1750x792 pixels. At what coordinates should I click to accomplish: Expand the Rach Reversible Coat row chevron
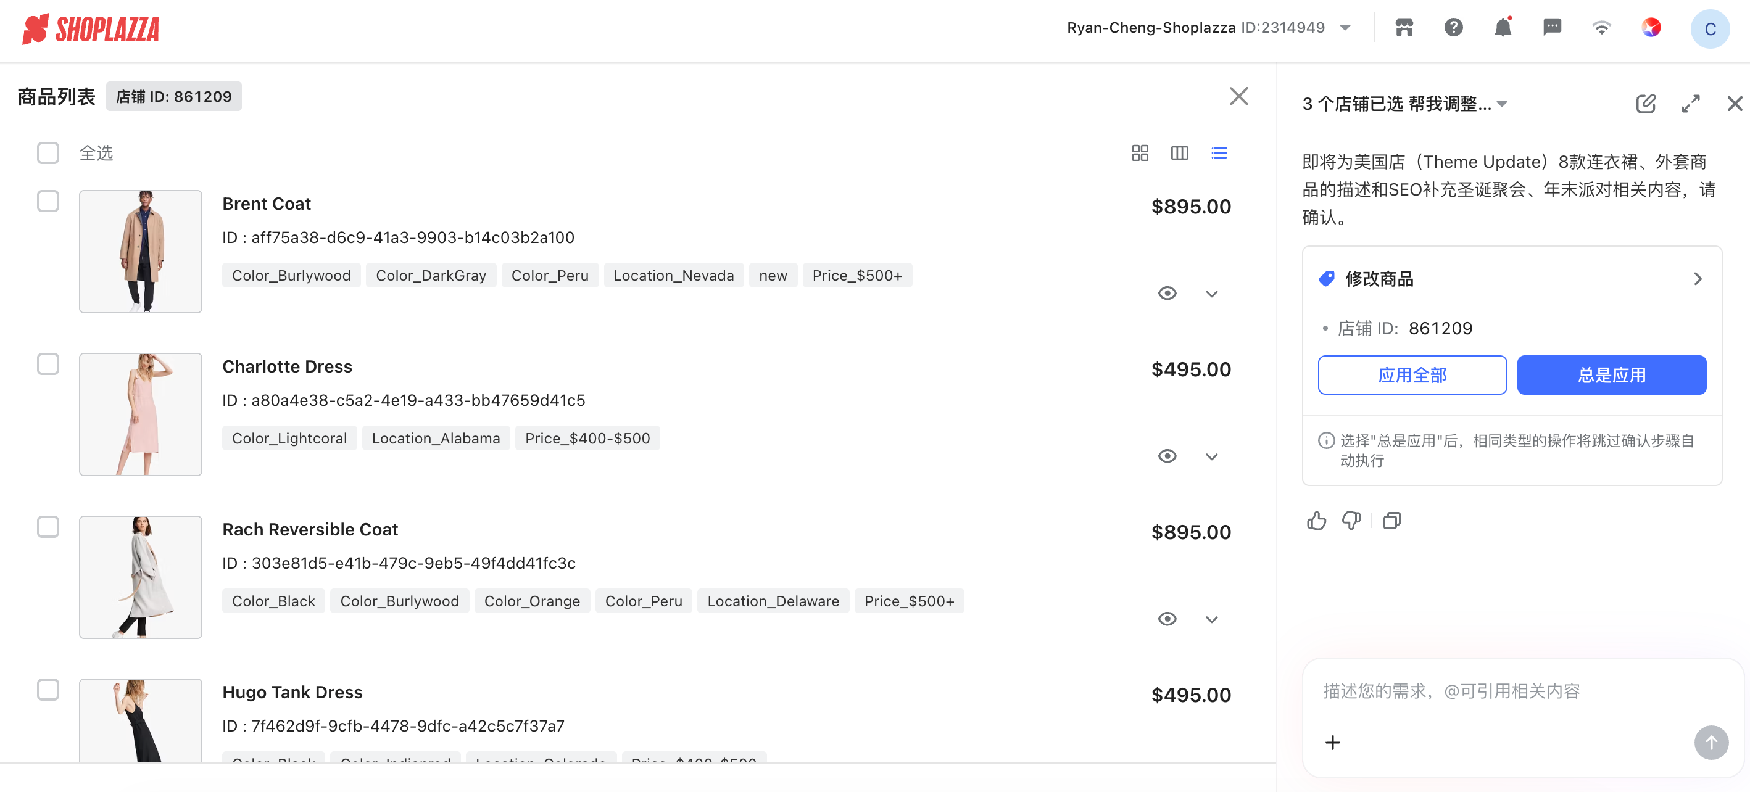pyautogui.click(x=1211, y=619)
